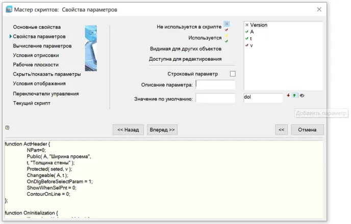Select the 'Version' parameter in the list

(x=258, y=25)
